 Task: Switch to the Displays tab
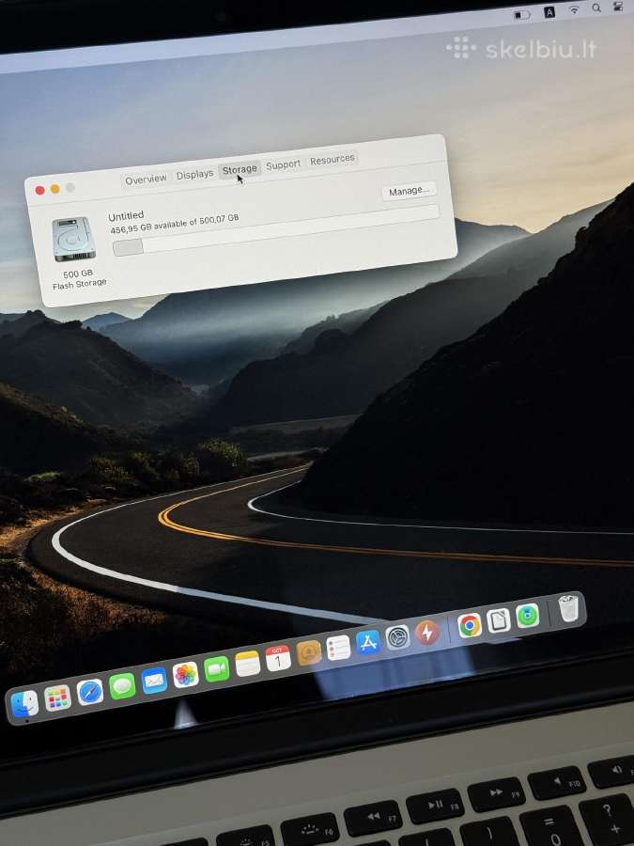coord(194,174)
